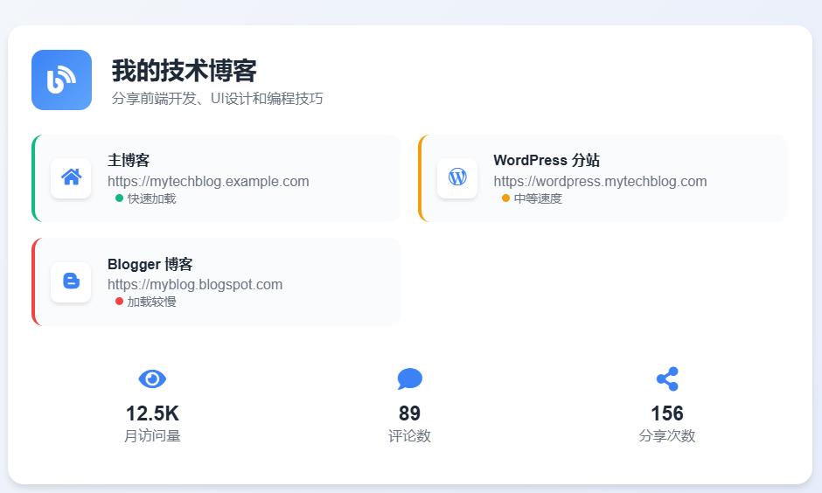822x493 pixels.
Task: Click the 月访问量 stat label
Action: (x=152, y=435)
